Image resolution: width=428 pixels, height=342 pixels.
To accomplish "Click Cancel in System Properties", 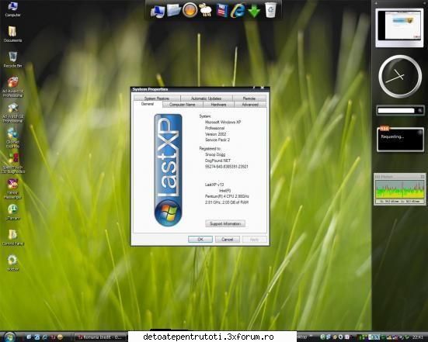I will pyautogui.click(x=227, y=240).
